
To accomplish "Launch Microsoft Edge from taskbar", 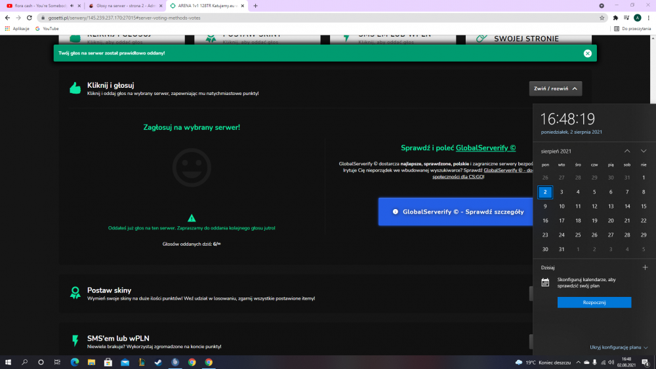I will tap(75, 362).
